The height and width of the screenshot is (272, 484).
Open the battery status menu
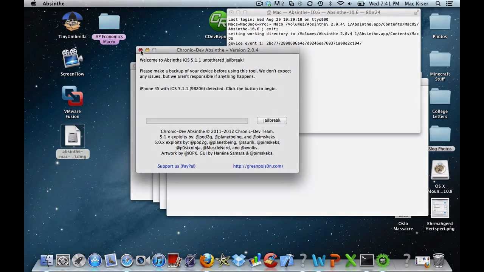coord(361,3)
